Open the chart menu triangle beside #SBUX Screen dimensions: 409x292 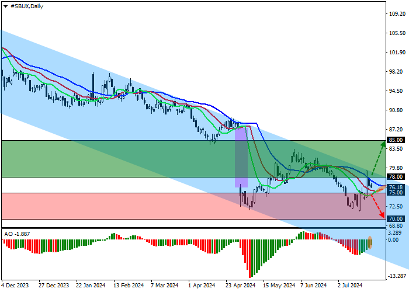tap(5, 6)
